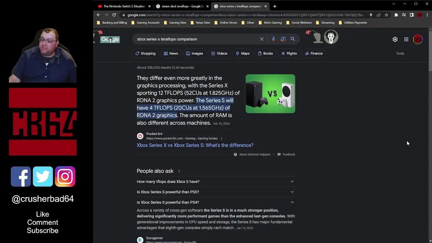The image size is (432, 243).
Task: Open the Gaming Sites bookmarks folder
Action: [x=175, y=23]
